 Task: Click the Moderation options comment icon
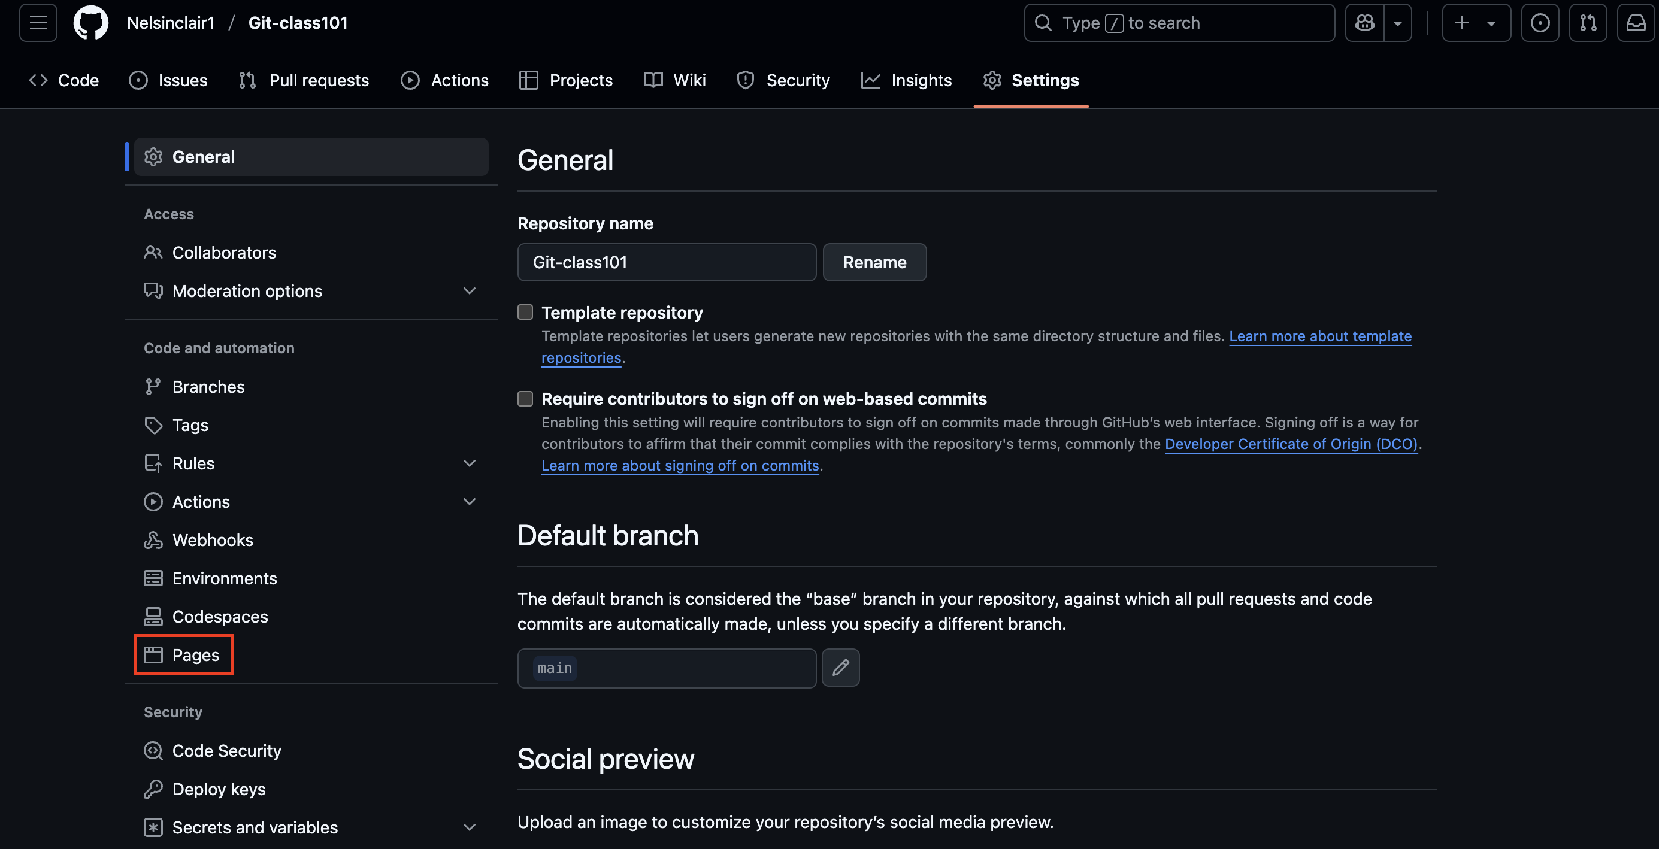153,291
